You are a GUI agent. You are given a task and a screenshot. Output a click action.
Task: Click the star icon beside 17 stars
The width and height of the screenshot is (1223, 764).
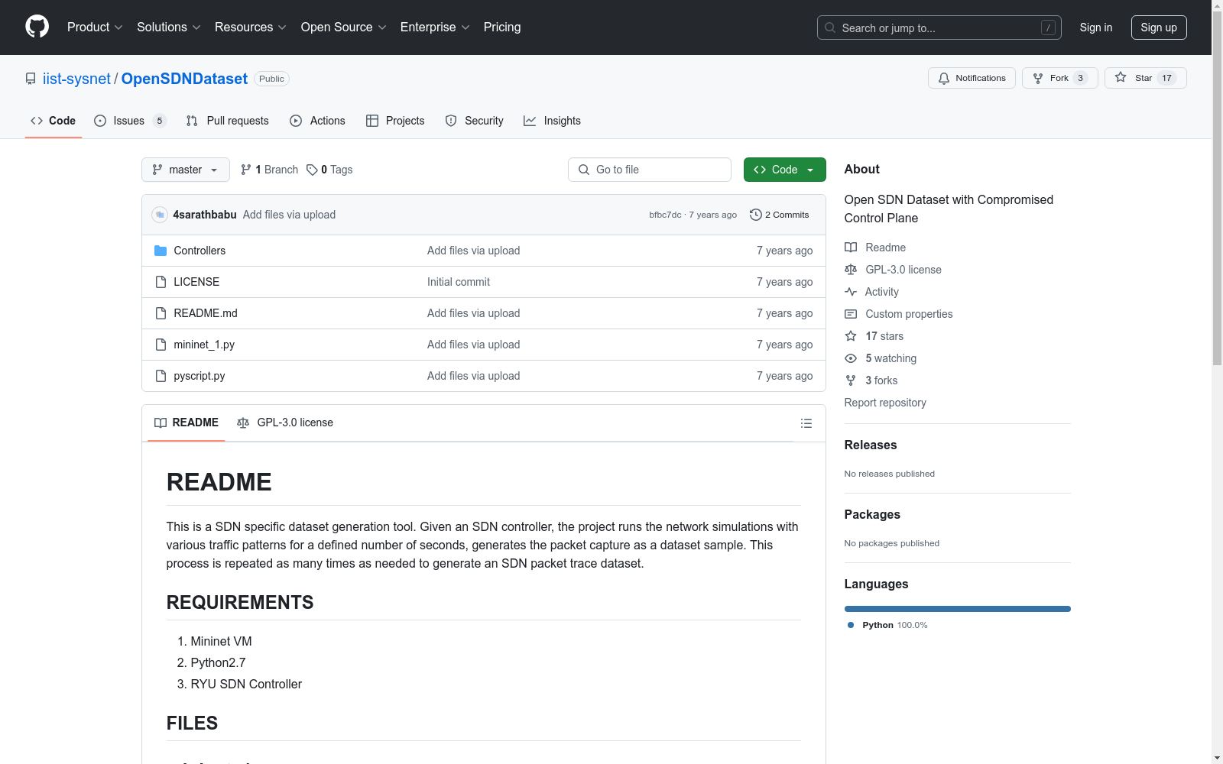pos(851,336)
